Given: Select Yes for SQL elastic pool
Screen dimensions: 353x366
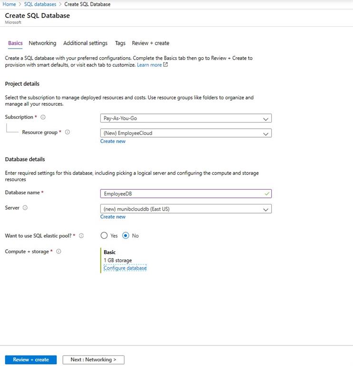Looking at the screenshot, I should [x=104, y=235].
